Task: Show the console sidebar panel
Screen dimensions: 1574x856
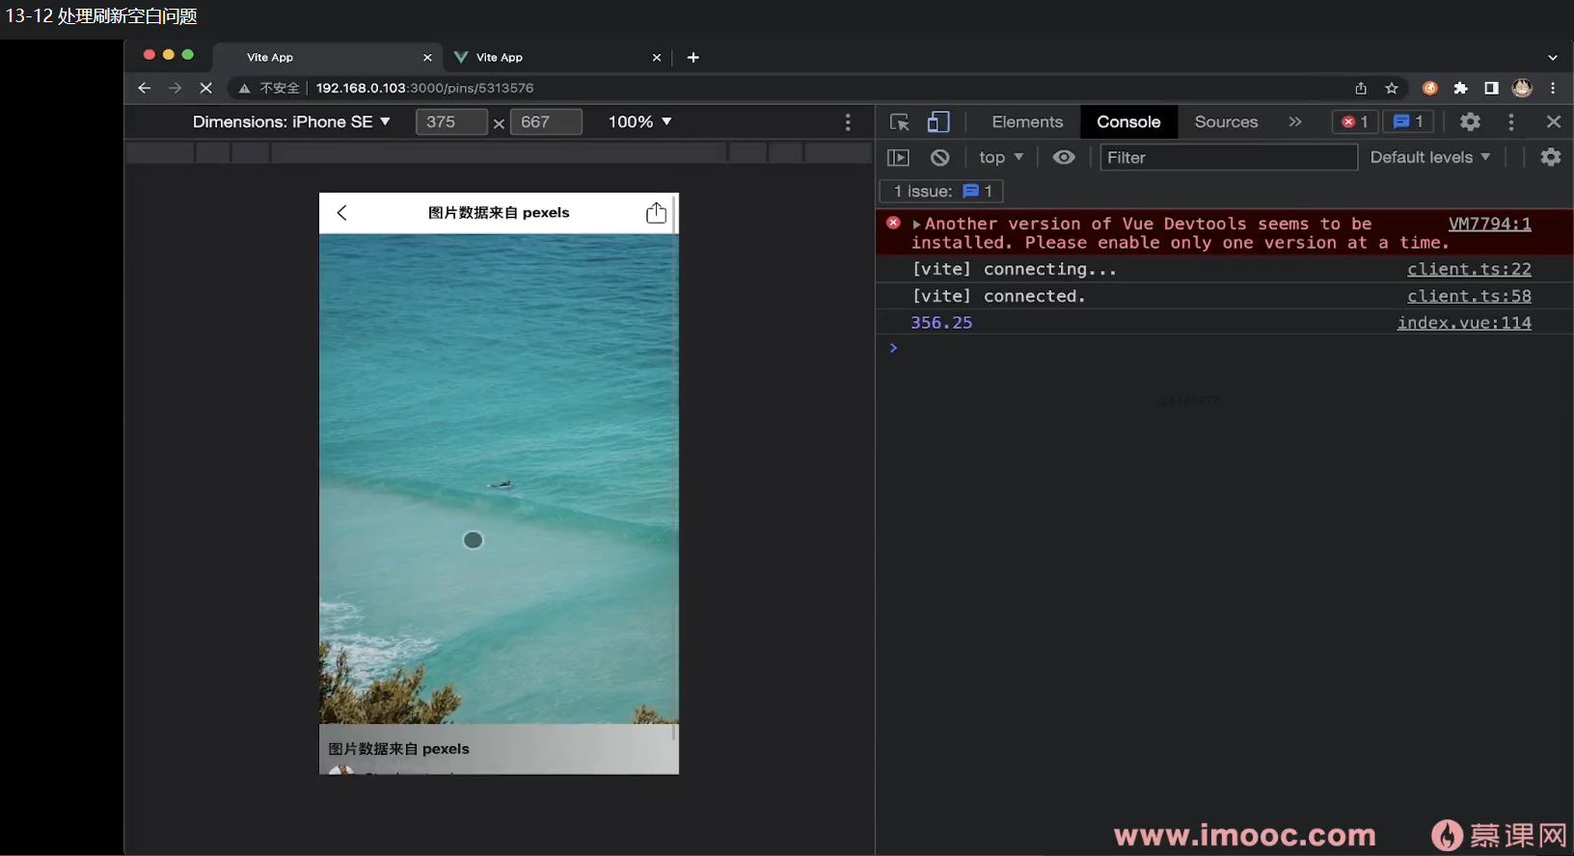Action: [x=898, y=157]
